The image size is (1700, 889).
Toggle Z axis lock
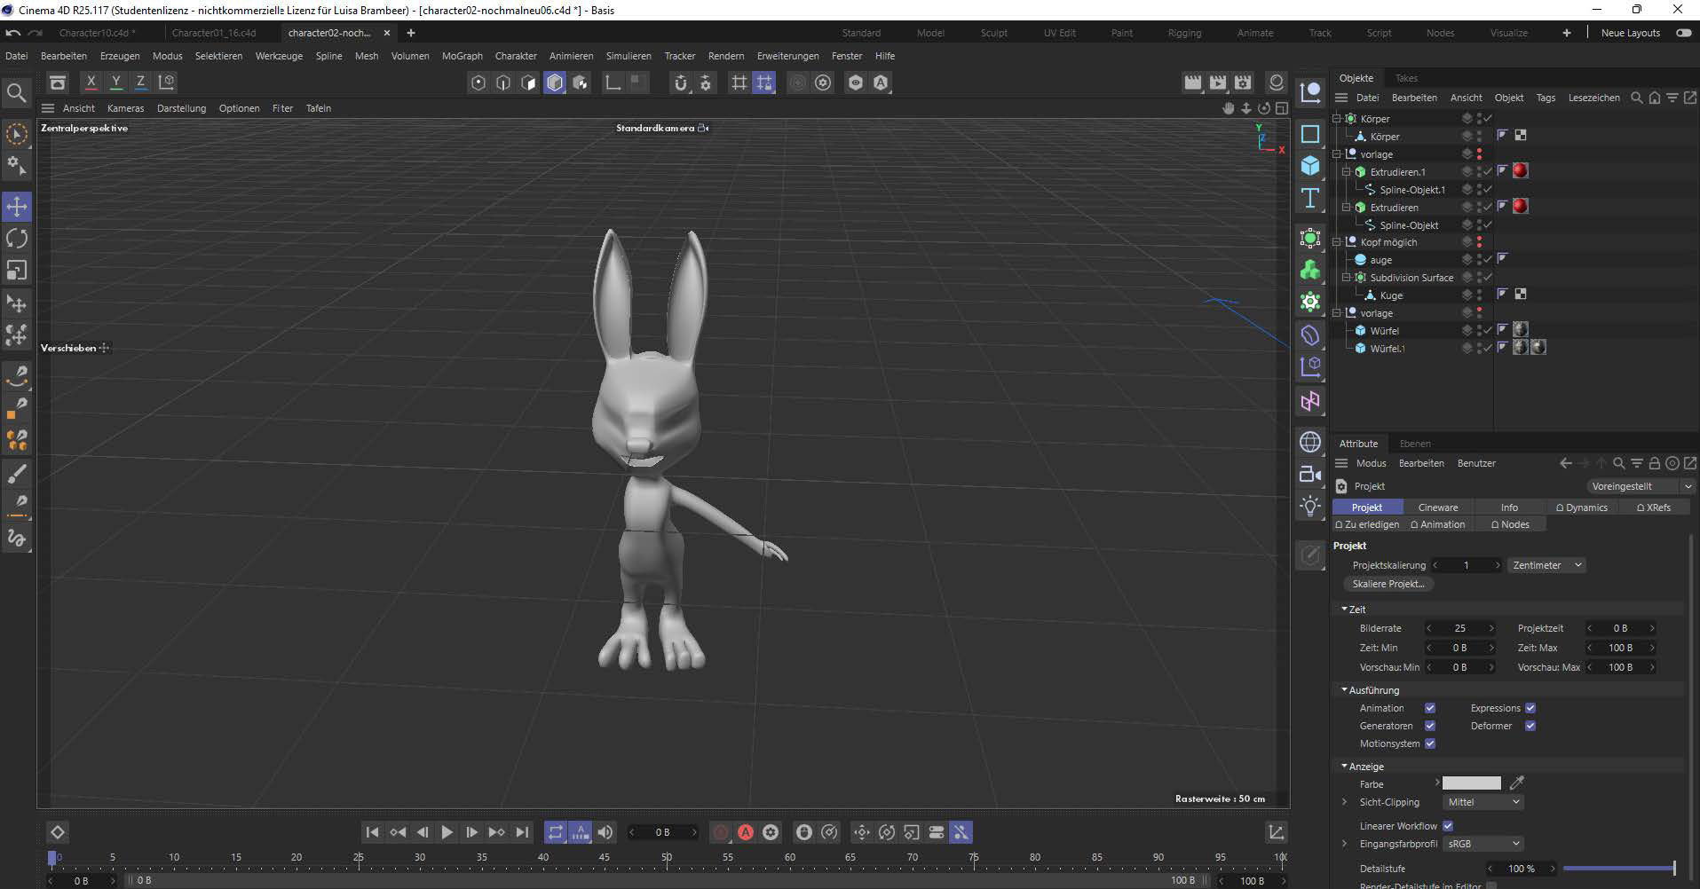(x=140, y=82)
